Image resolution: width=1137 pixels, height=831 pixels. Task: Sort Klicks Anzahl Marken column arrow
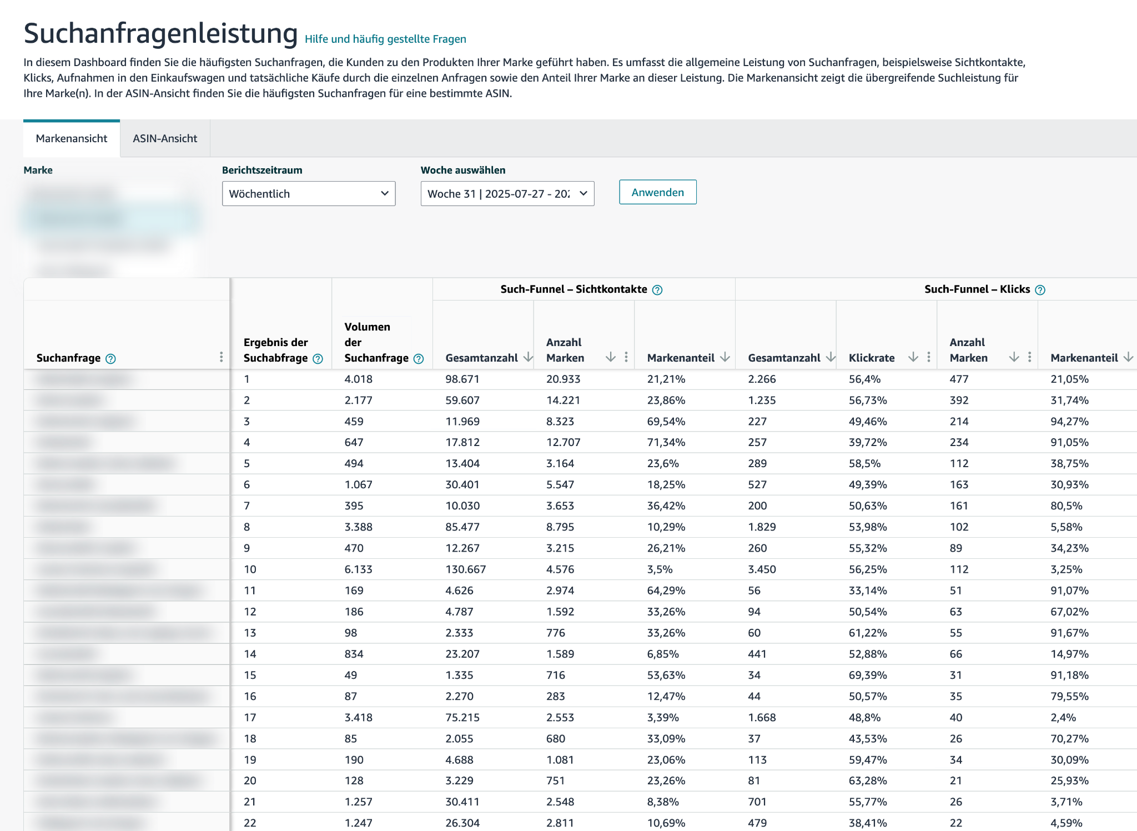[x=1014, y=357]
